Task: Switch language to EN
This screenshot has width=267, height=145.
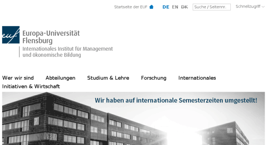Action: (175, 7)
